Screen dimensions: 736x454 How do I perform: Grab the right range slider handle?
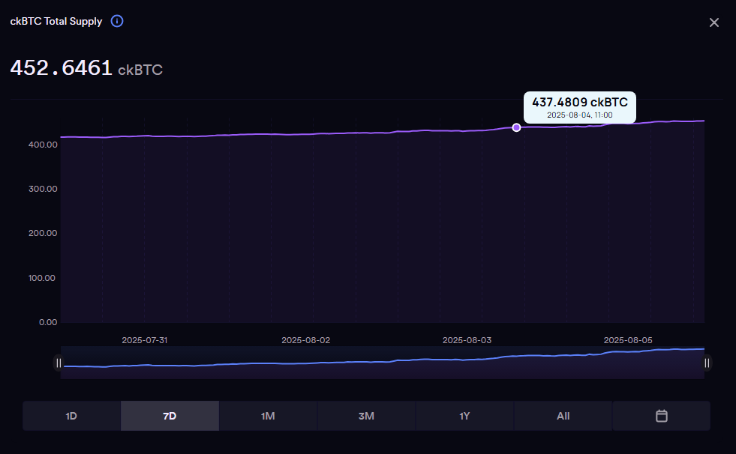[x=707, y=363]
